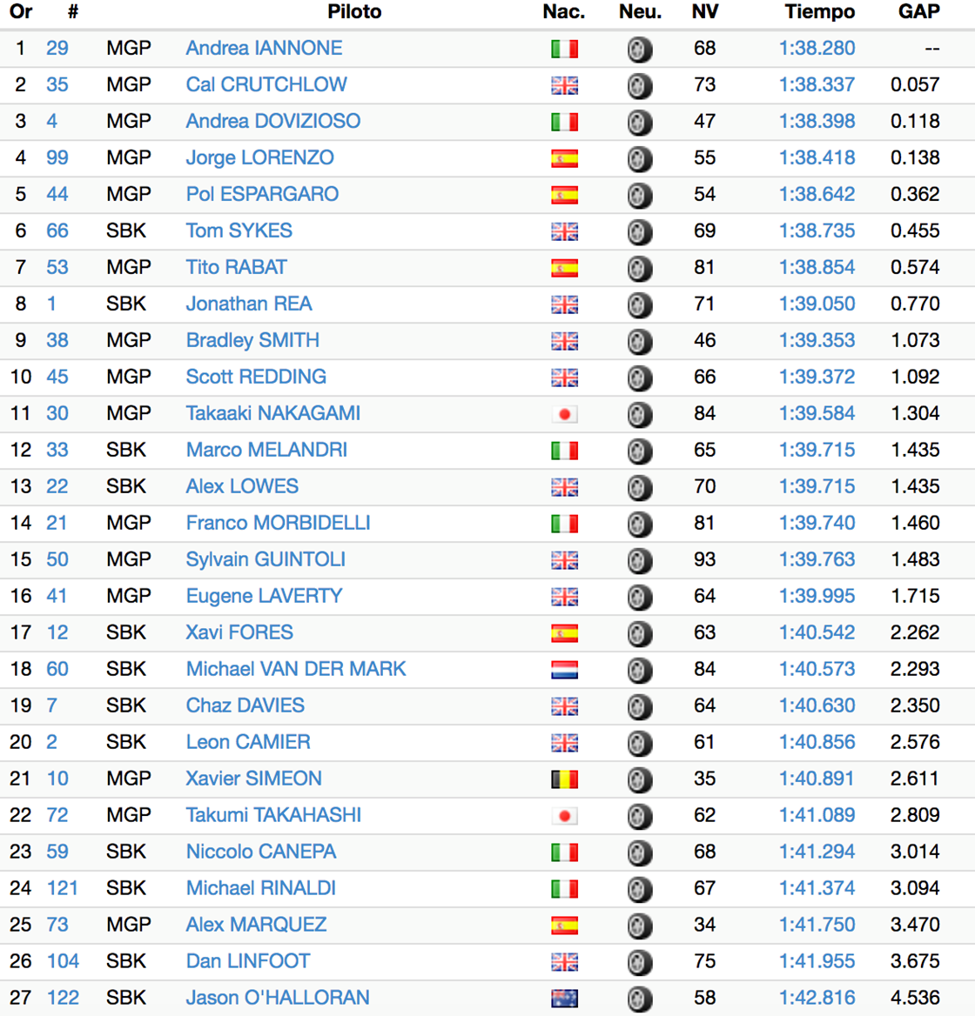Viewport: 975px width, 1016px height.
Task: Click the tyre icon in Niccolo CANEPA row
Action: pyautogui.click(x=640, y=852)
